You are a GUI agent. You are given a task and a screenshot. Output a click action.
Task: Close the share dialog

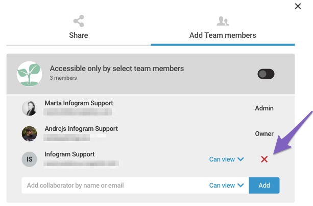pyautogui.click(x=298, y=6)
